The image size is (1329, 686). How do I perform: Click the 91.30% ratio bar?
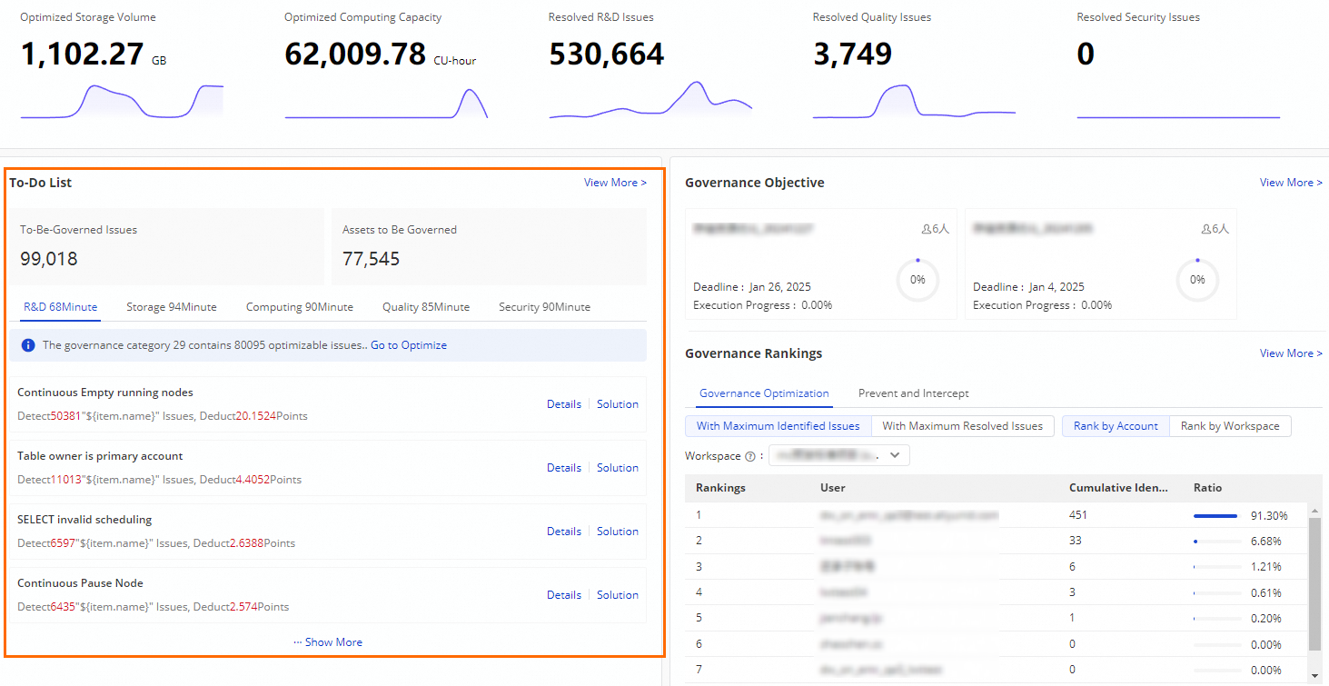(1216, 516)
